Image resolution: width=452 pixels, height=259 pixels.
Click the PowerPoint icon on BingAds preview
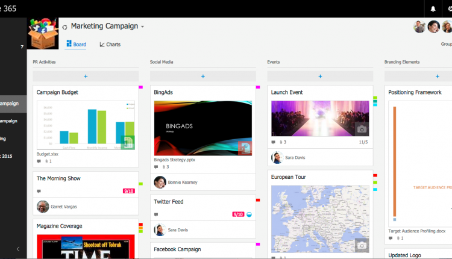tap(244, 148)
